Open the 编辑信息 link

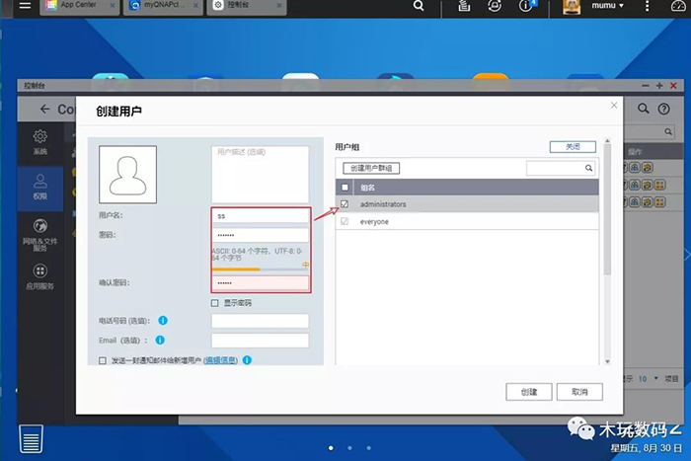(x=220, y=360)
